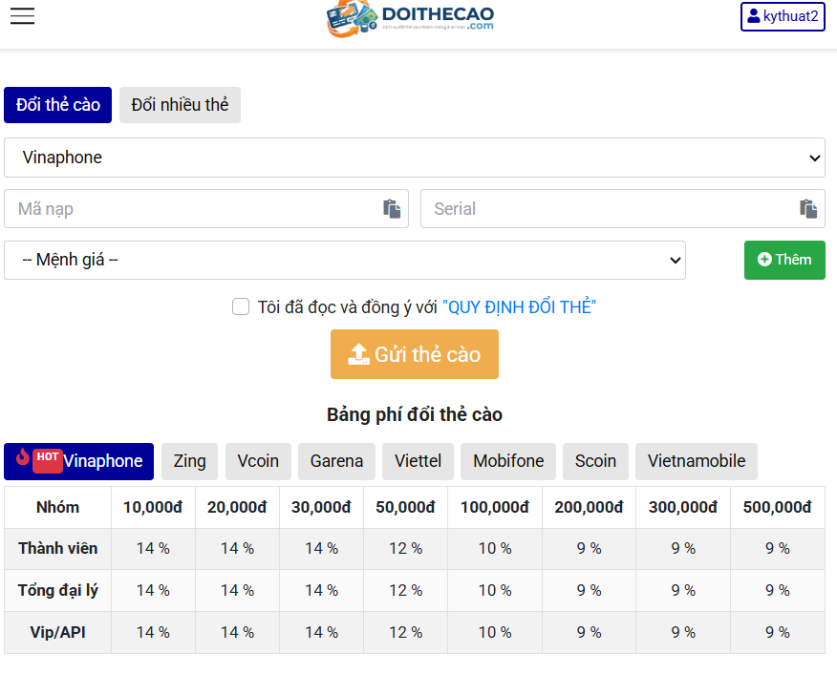837x675 pixels.
Task: Click the Vip/API row label
Action: 57,632
